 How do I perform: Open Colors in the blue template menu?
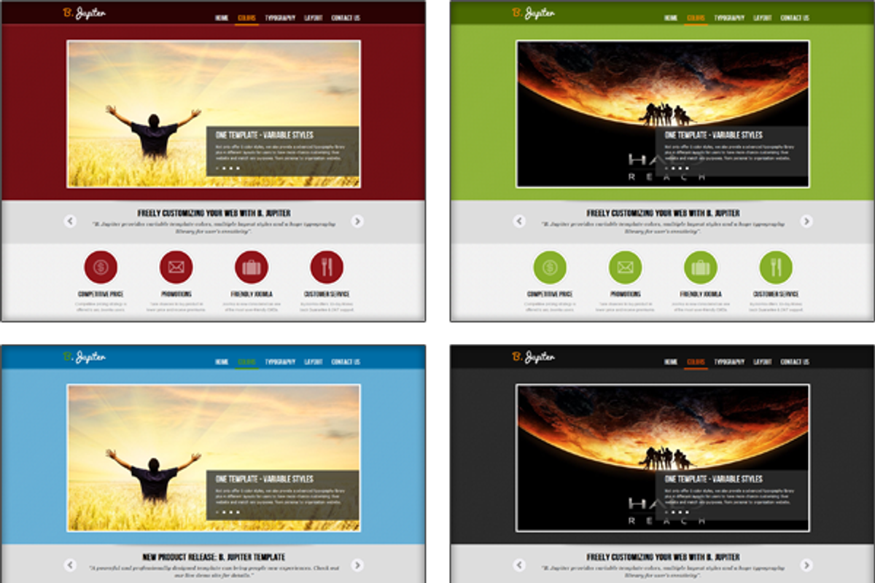tap(246, 362)
